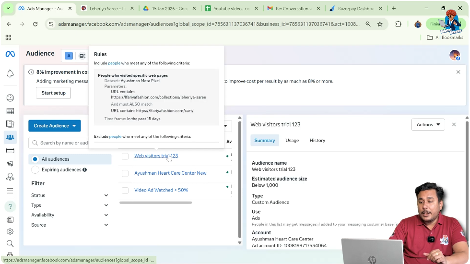Close the Web visitors trial 123 details panel
The height and width of the screenshot is (264, 470).
pyautogui.click(x=454, y=124)
